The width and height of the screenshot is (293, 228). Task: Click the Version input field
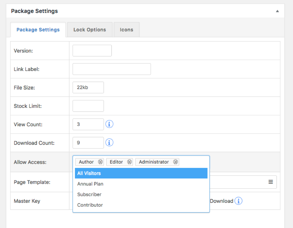[92, 51]
